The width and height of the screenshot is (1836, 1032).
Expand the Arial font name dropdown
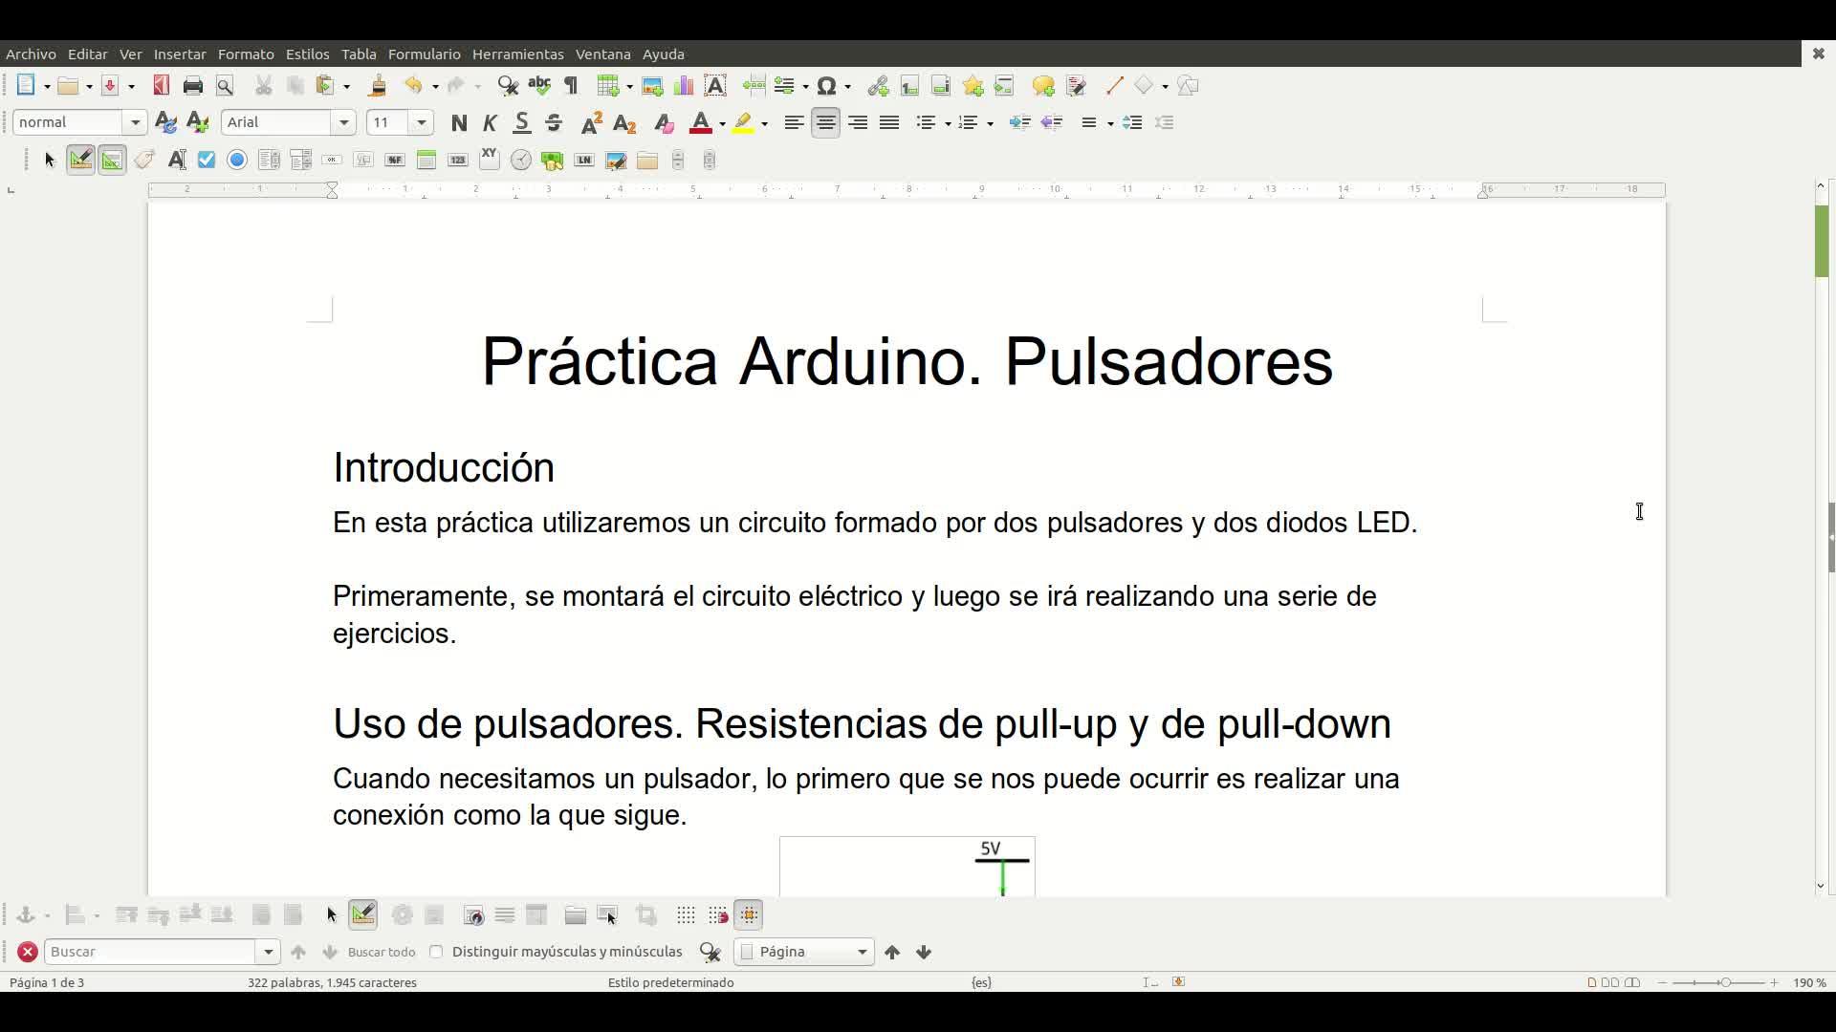tap(343, 122)
